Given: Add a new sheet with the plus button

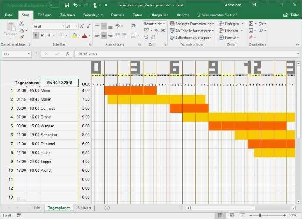Looking at the screenshot, I should pyautogui.click(x=107, y=208).
